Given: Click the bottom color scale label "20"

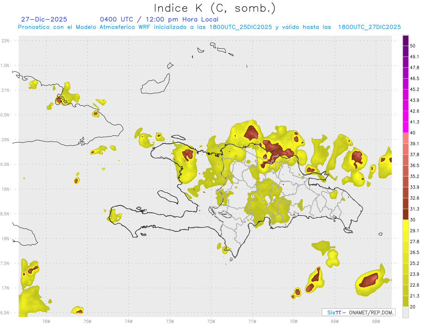Looking at the screenshot, I should (x=413, y=307).
